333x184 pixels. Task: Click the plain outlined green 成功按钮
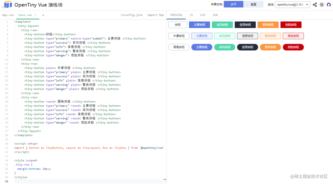(x=225, y=36)
